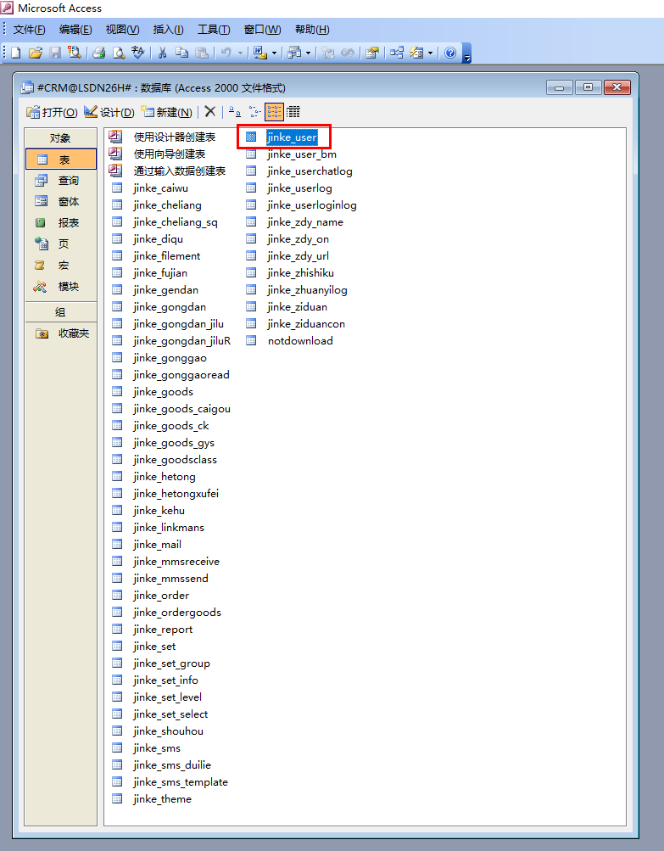The image size is (664, 851).
Task: Click the Print Preview icon
Action: pyautogui.click(x=118, y=53)
